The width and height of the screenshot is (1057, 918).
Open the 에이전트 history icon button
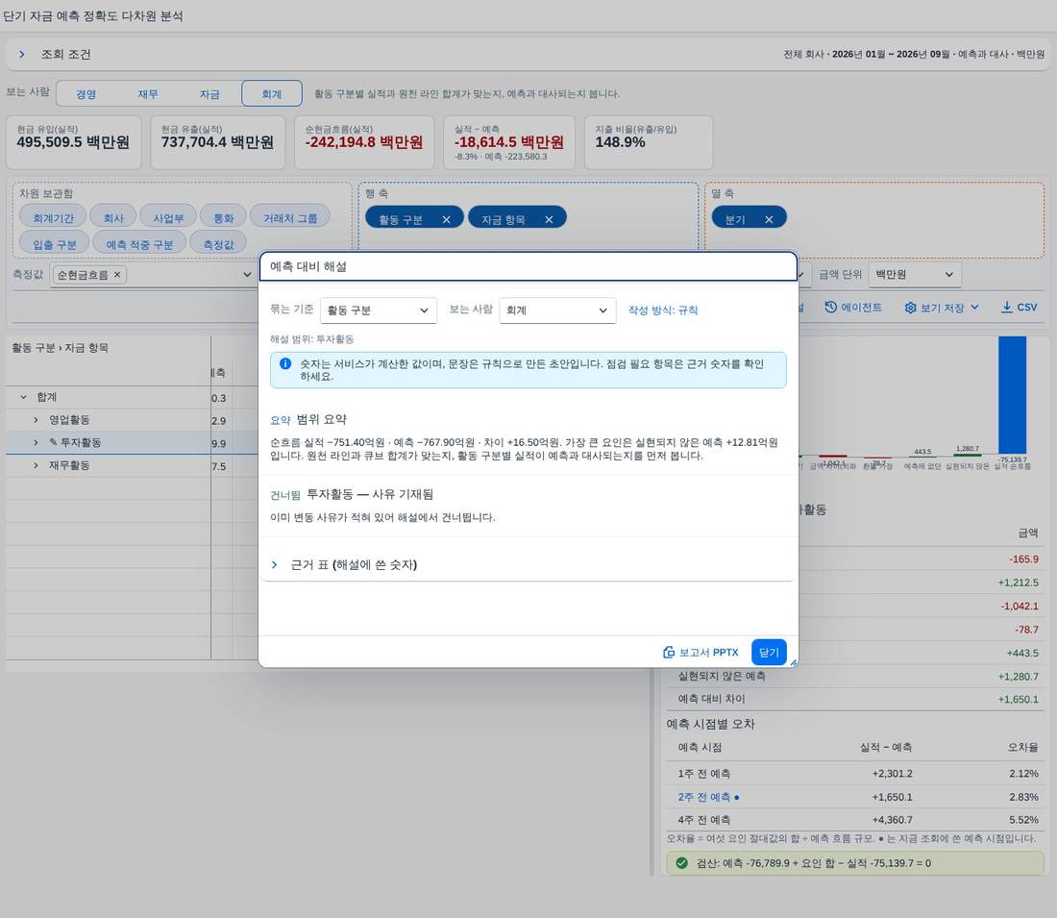click(x=852, y=308)
